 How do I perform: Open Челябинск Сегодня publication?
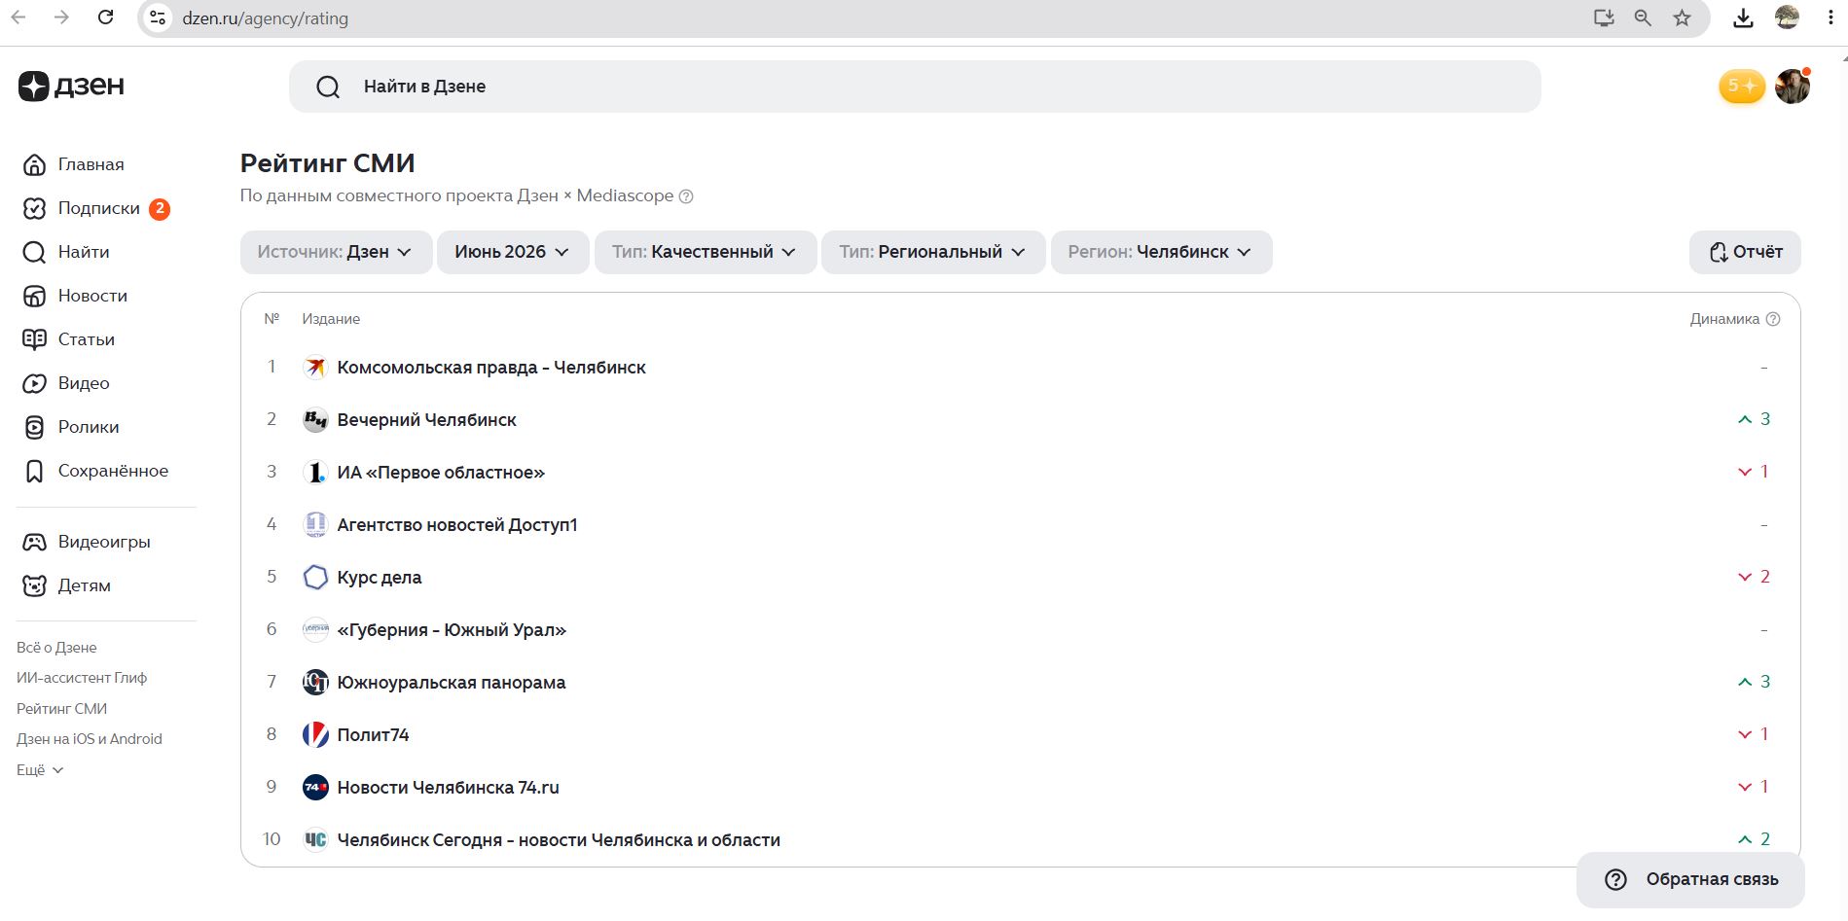click(x=559, y=840)
